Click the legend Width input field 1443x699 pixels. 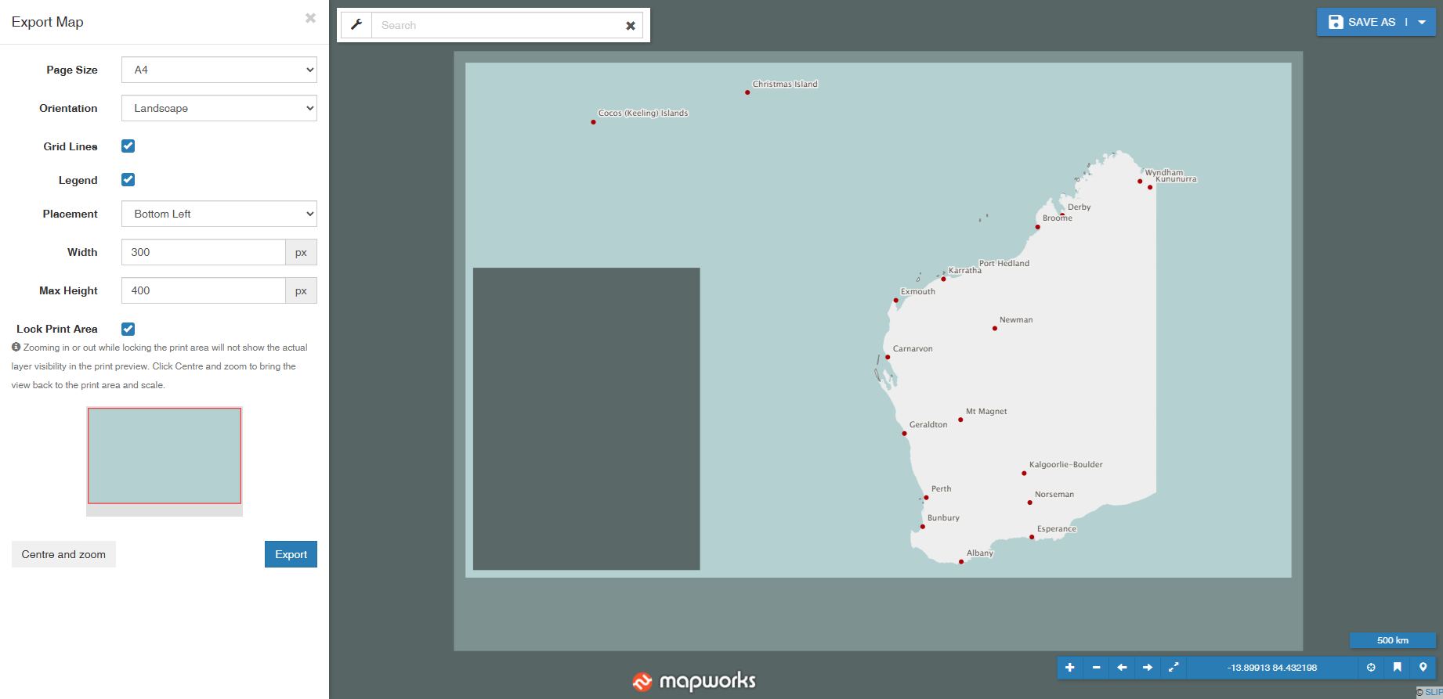click(204, 252)
